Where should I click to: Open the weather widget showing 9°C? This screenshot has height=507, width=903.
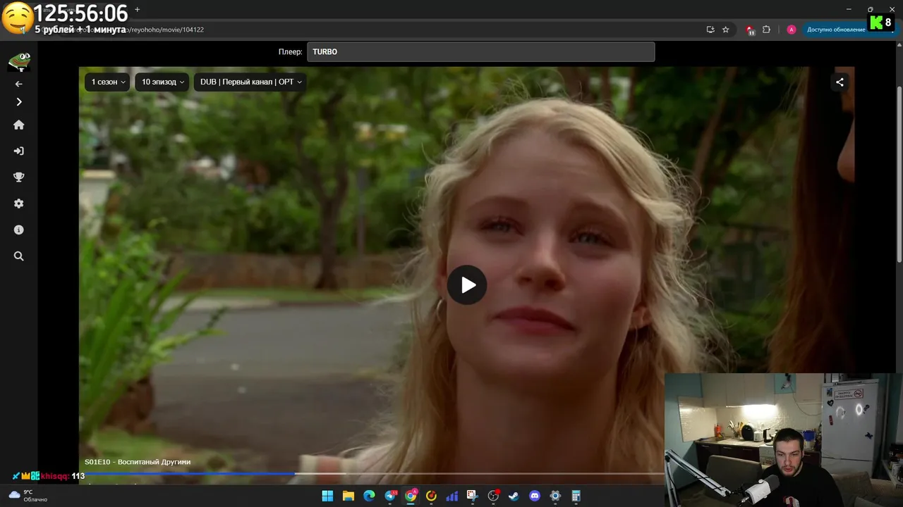[28, 496]
